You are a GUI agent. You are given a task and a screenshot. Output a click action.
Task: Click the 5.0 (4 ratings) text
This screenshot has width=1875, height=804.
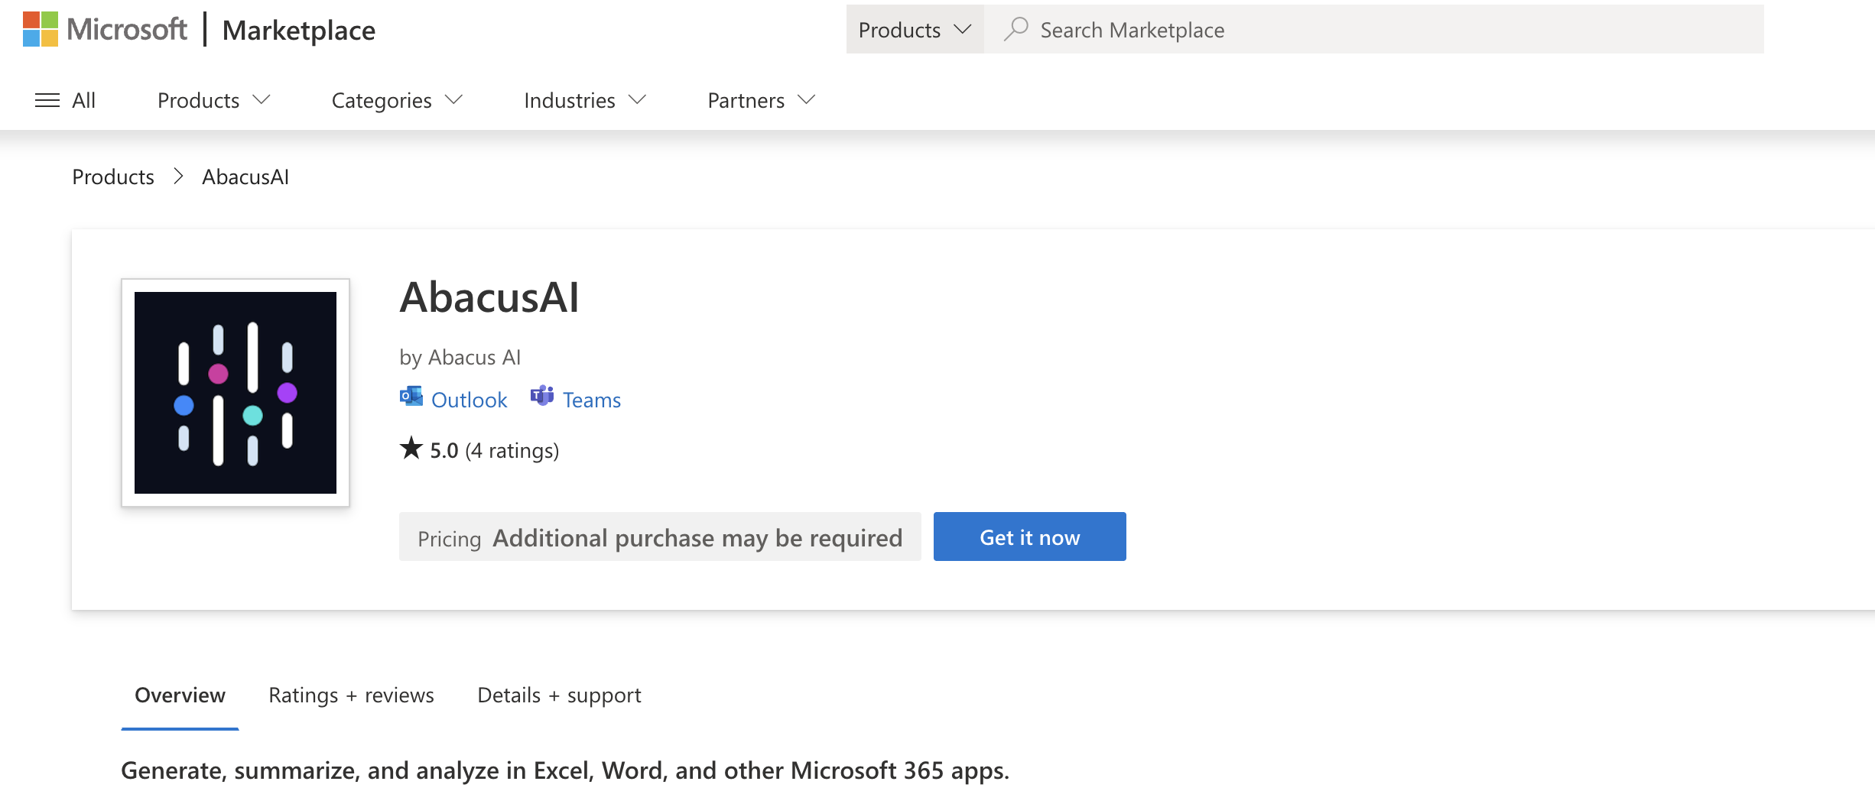[495, 450]
